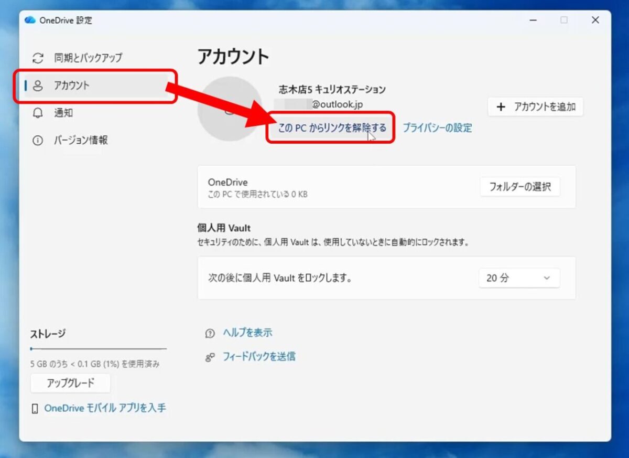Click the person icon next to アカウント

tap(37, 85)
